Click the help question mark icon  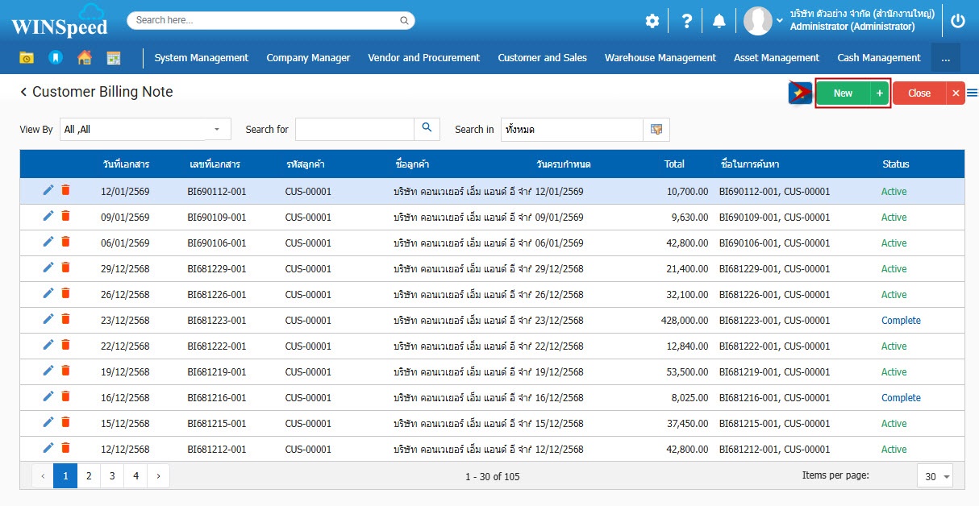point(686,21)
